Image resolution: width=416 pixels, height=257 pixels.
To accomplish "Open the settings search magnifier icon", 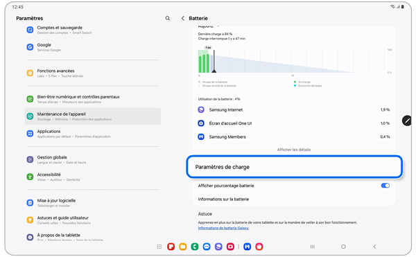I will tap(167, 18).
